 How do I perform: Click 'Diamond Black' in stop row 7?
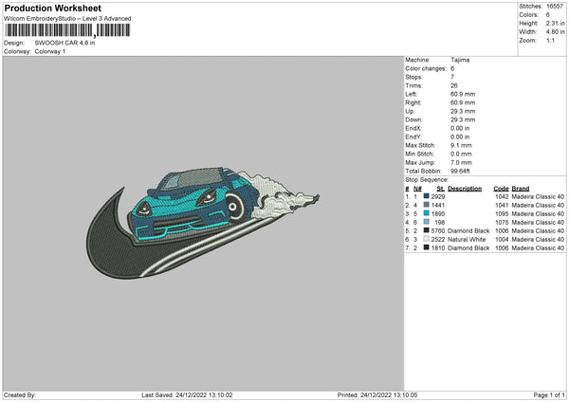click(468, 247)
